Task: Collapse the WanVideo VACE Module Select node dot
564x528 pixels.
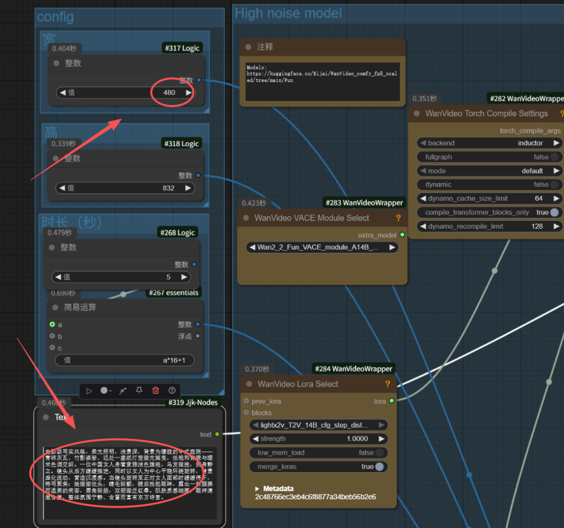Action: coord(246,218)
